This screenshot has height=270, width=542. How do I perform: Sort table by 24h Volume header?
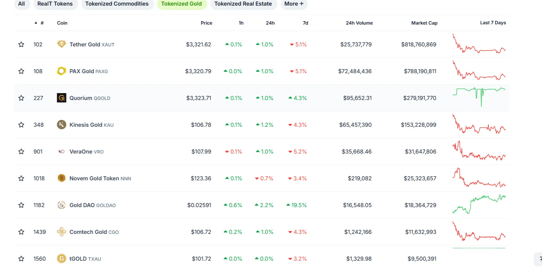tap(359, 23)
